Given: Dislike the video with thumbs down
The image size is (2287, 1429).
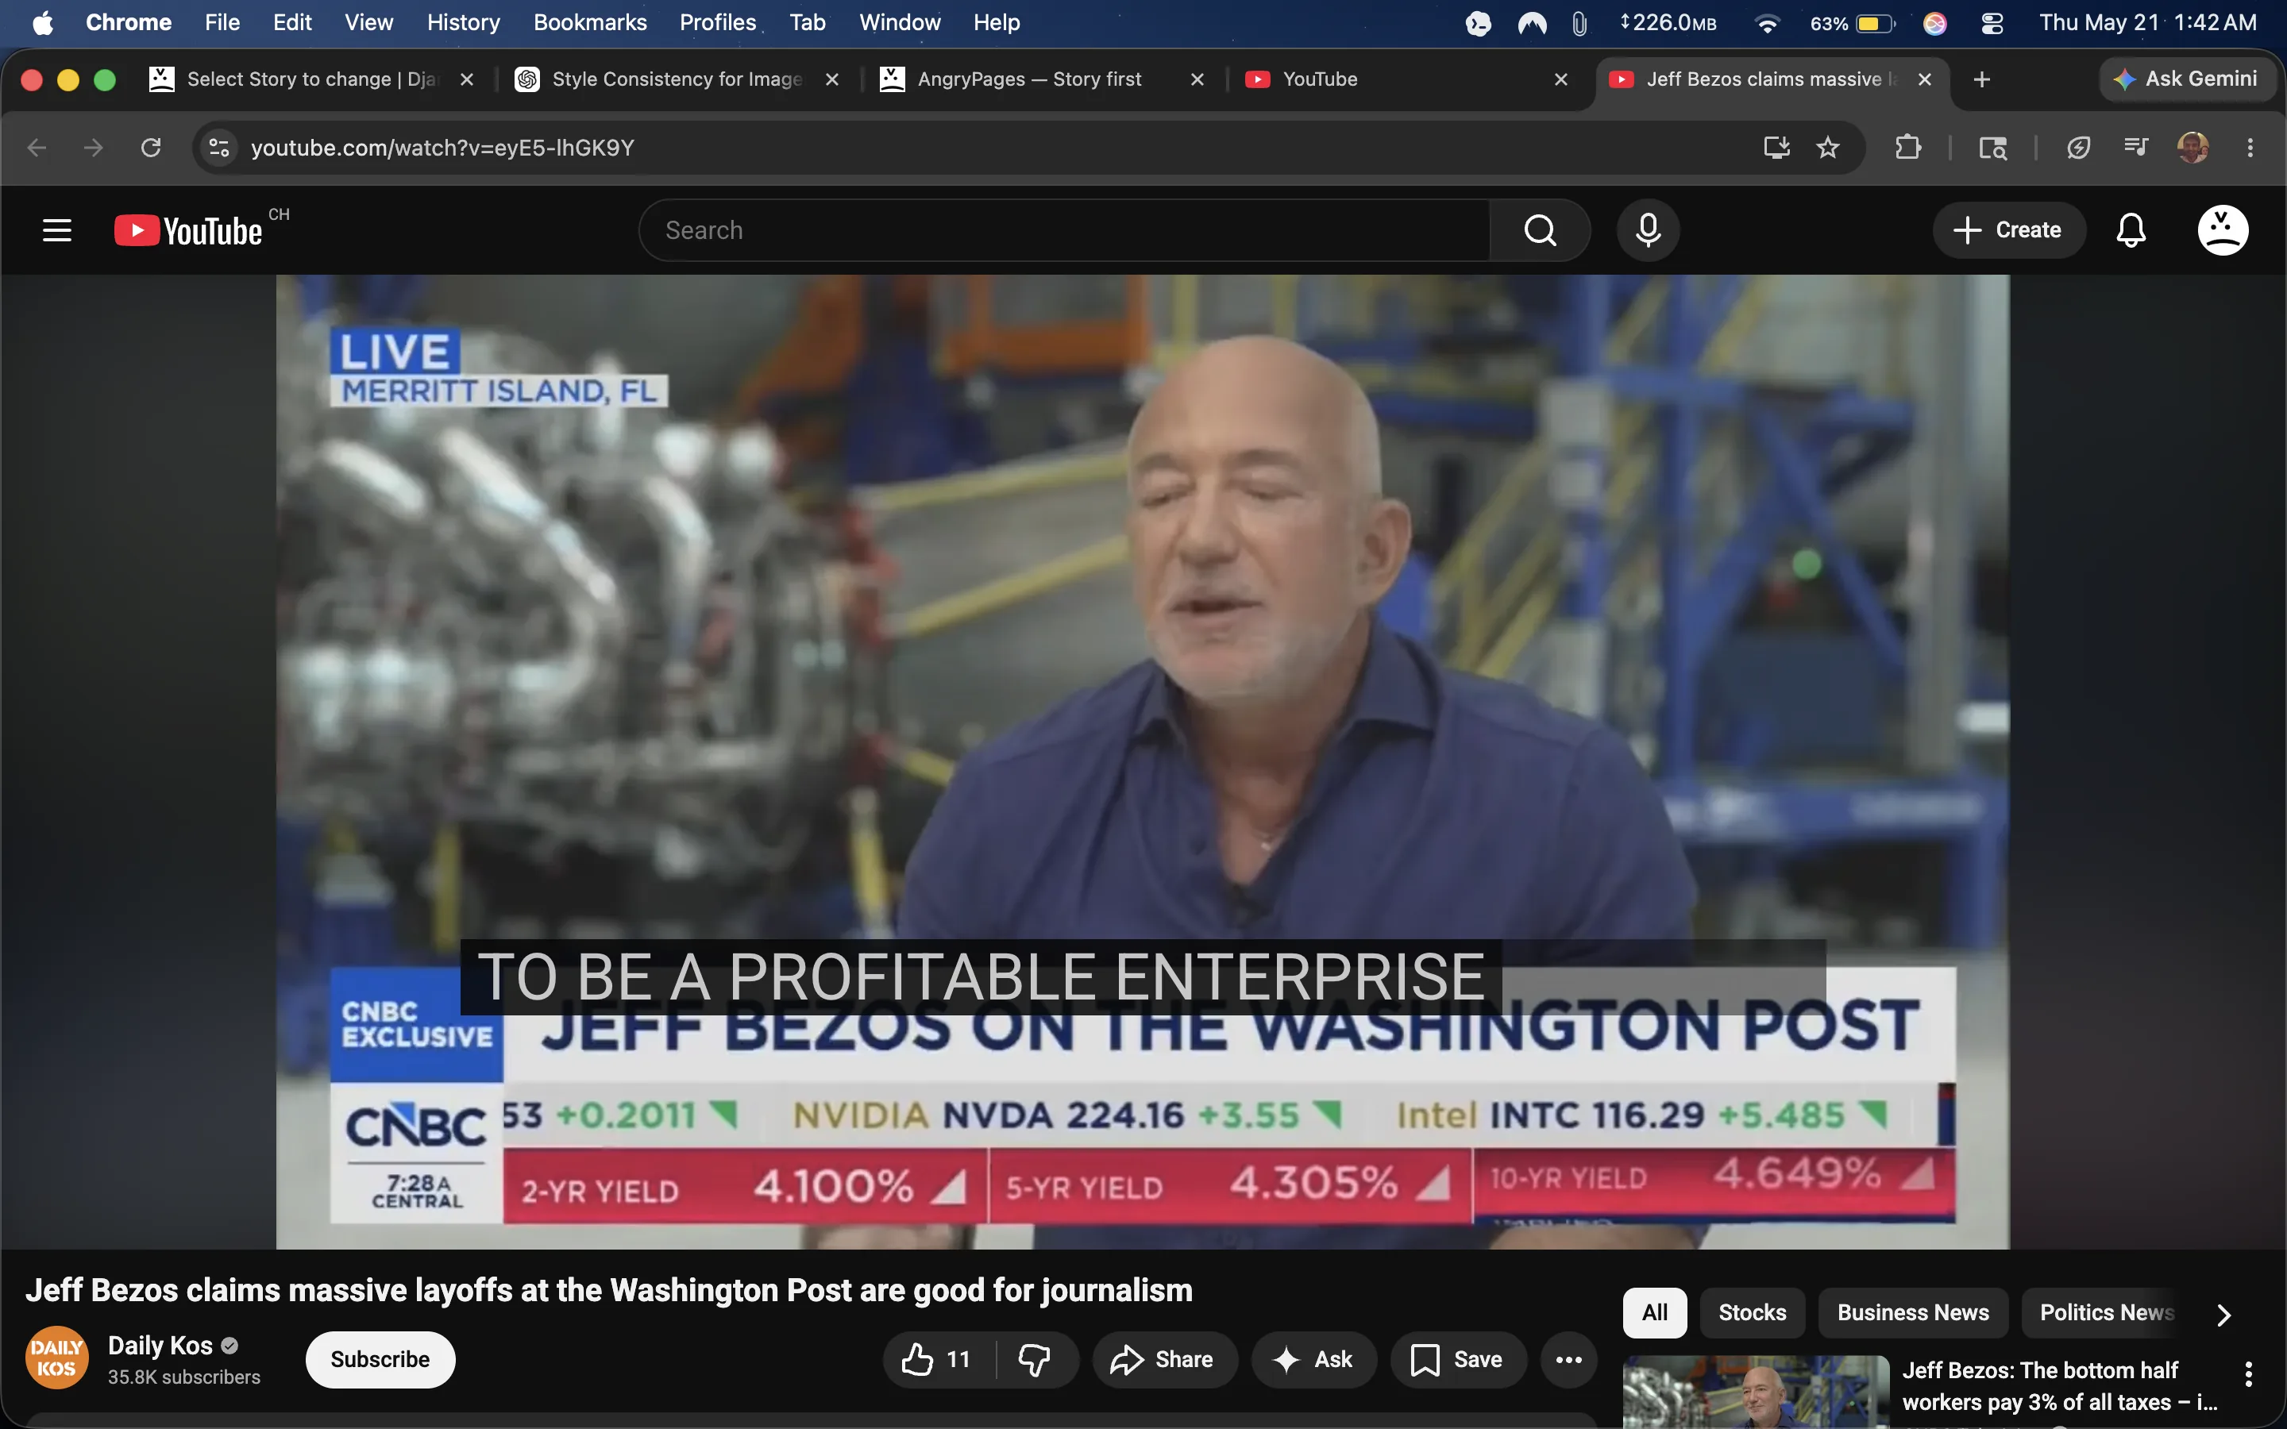Looking at the screenshot, I should point(1035,1359).
